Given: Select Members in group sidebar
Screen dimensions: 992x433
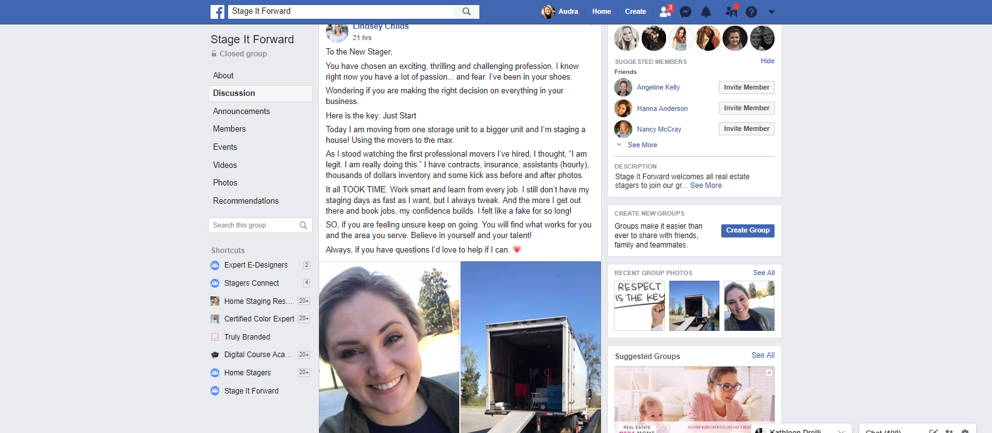Looking at the screenshot, I should pos(229,128).
